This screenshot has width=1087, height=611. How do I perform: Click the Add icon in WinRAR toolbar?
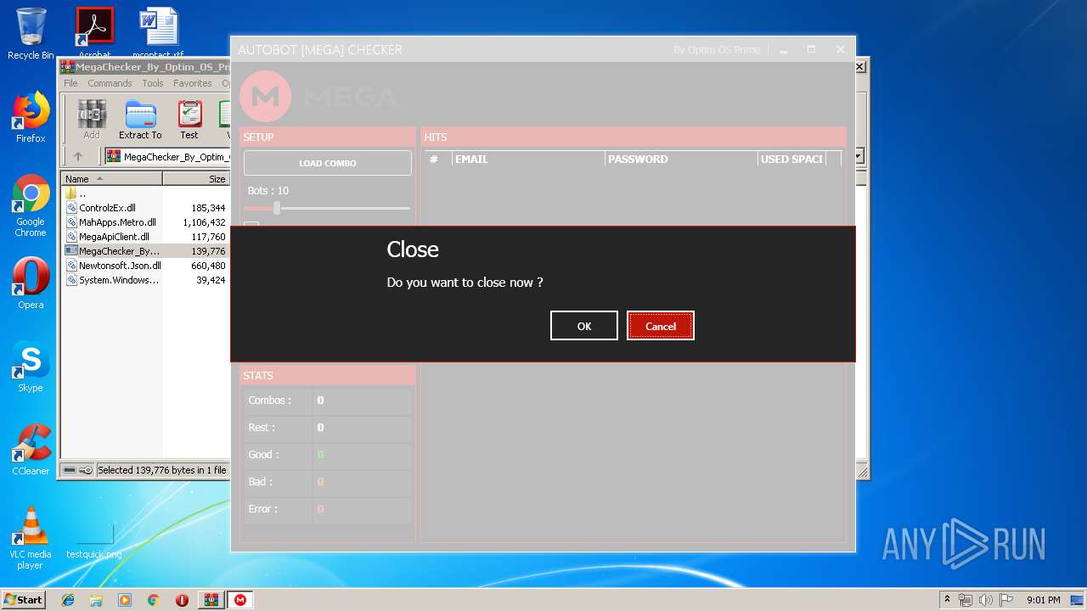click(92, 120)
